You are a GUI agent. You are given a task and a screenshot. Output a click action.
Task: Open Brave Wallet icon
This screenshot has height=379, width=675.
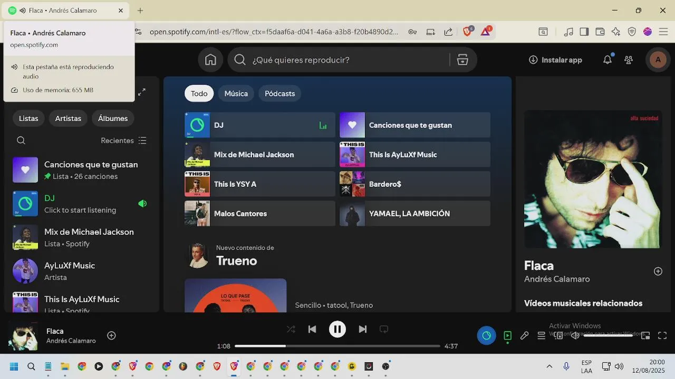600,32
